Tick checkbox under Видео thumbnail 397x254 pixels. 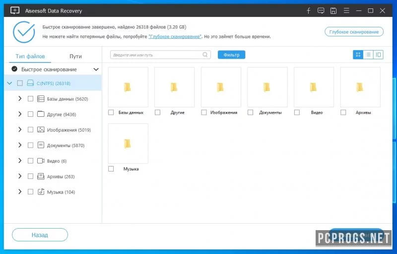(x=297, y=112)
